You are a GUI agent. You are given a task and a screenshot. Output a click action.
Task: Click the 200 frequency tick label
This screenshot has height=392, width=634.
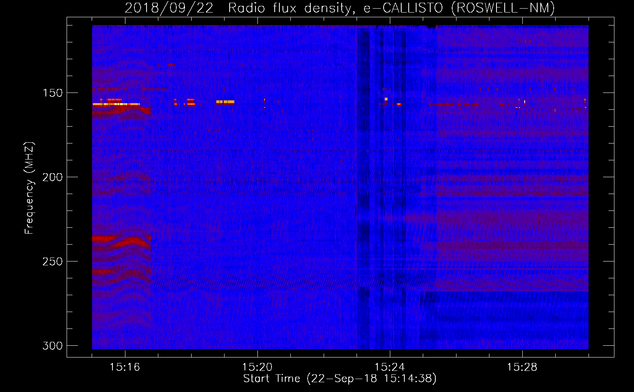[x=53, y=177]
